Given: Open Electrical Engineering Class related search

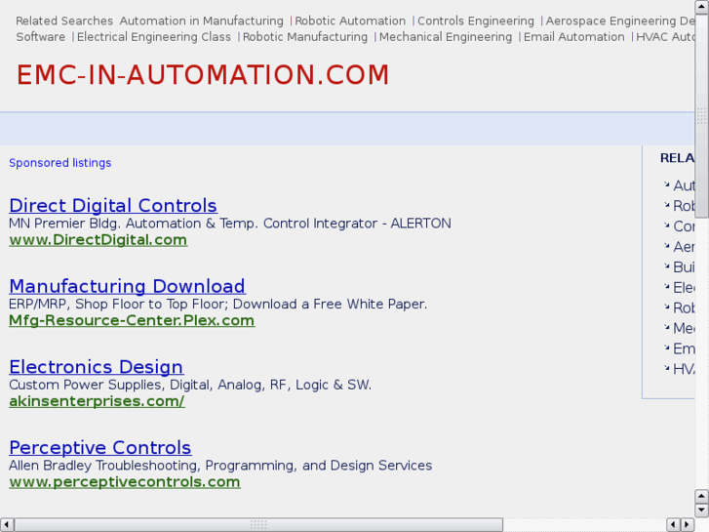Looking at the screenshot, I should click(154, 37).
